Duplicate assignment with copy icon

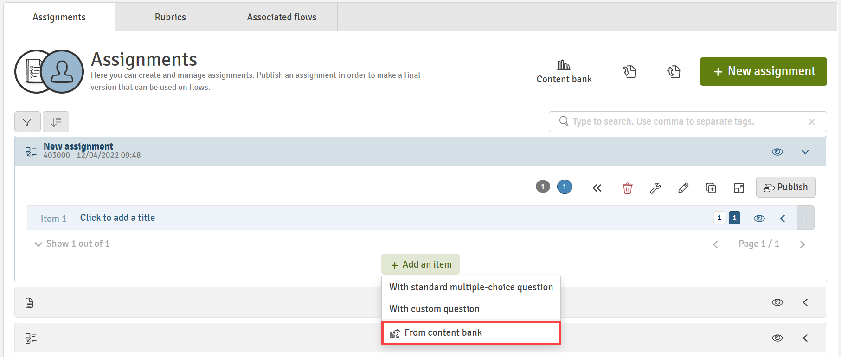click(711, 188)
